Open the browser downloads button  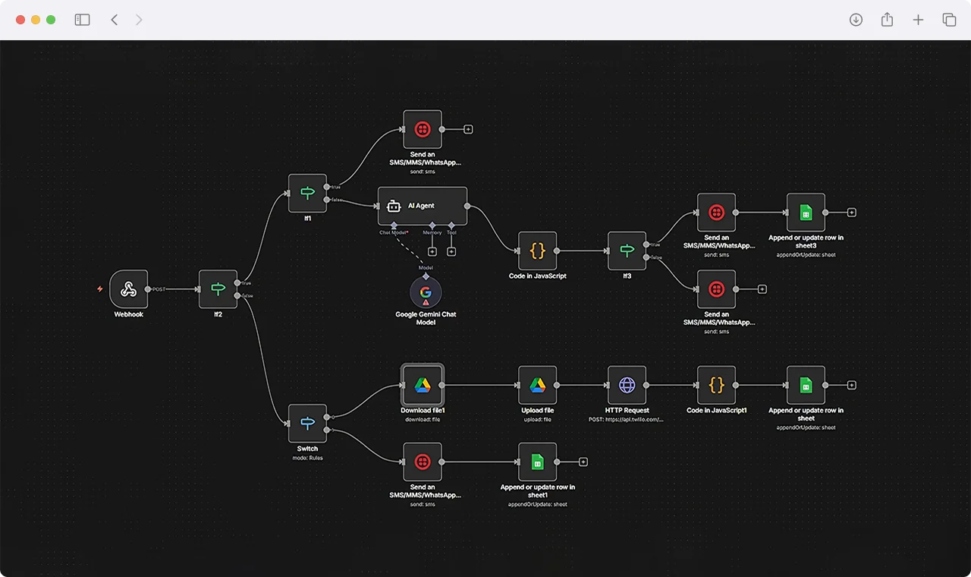coord(856,20)
